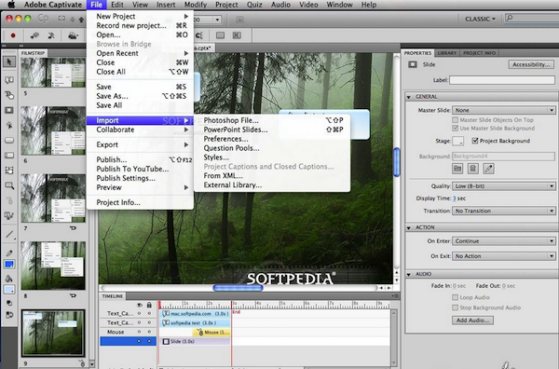Image resolution: width=559 pixels, height=369 pixels.
Task: Choose PowerPoint Slides... from Import submenu
Action: click(273, 130)
